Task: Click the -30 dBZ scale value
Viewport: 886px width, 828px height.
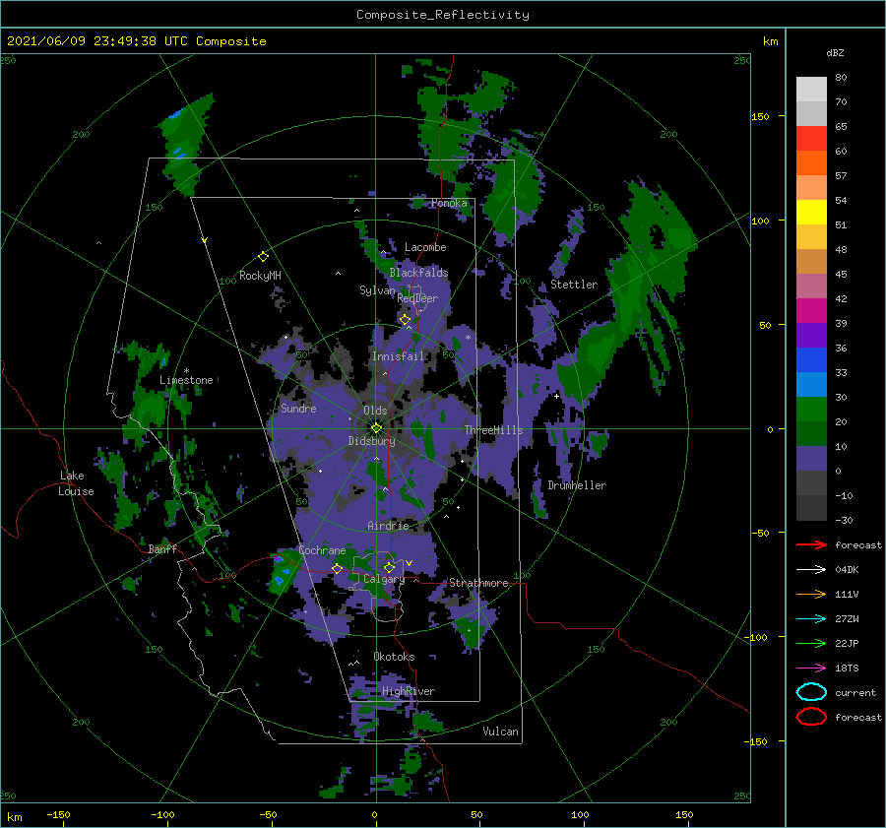Action: tap(845, 521)
